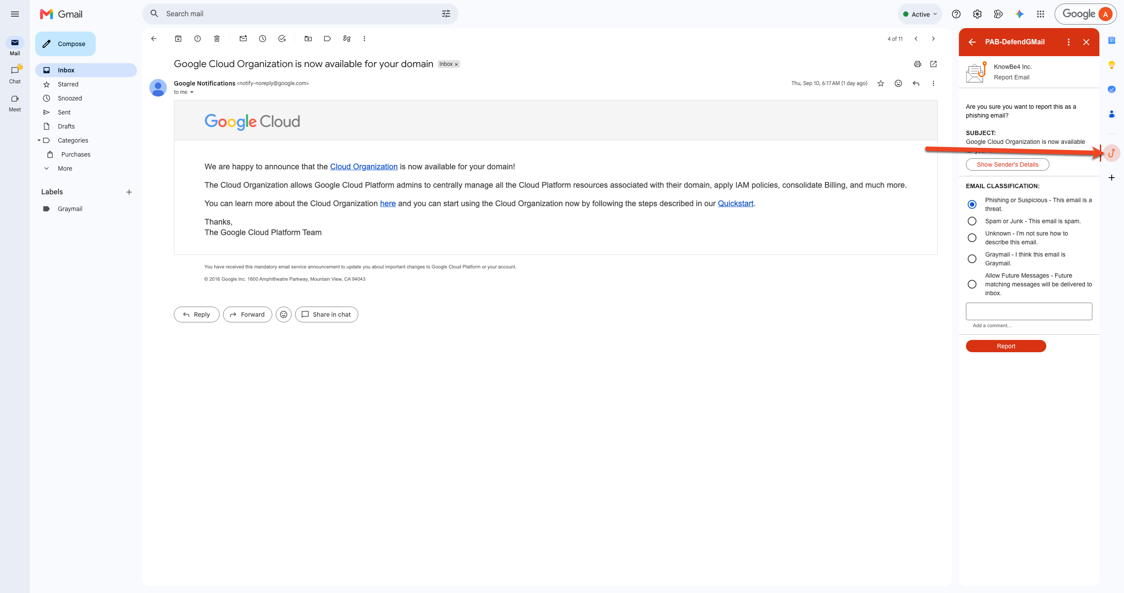Viewport: 1124px width, 593px height.
Task: Click the Report spam icon
Action: coord(198,39)
